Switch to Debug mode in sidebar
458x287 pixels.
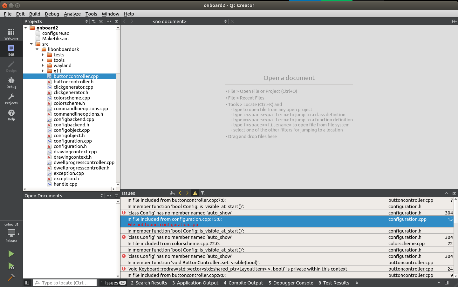point(11,82)
